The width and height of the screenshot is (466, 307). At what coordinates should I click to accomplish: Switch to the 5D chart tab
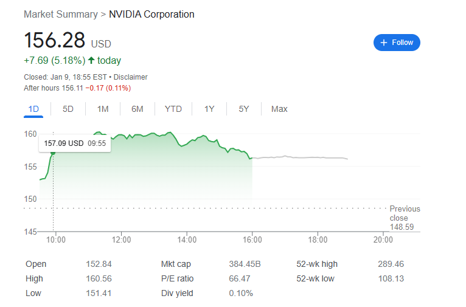[x=68, y=109]
